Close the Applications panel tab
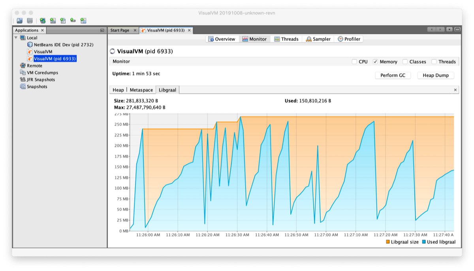 [x=43, y=30]
